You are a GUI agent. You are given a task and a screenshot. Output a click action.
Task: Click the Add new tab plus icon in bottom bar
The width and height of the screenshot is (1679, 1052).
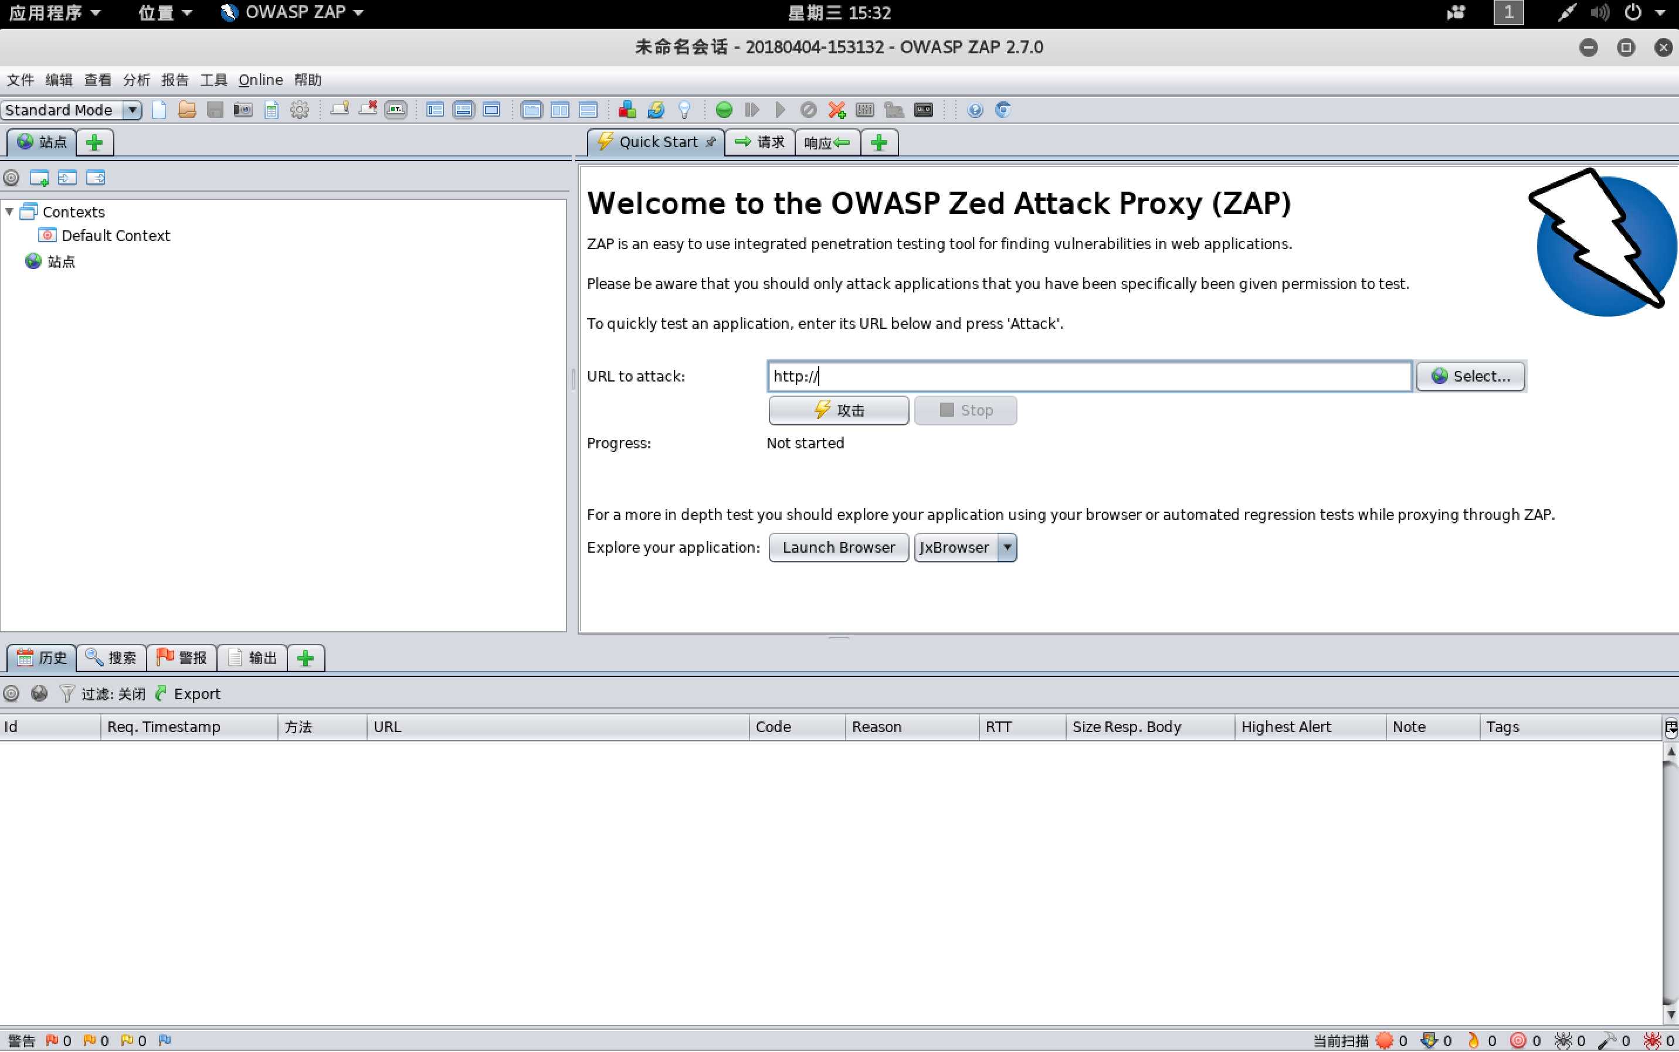[x=306, y=657]
